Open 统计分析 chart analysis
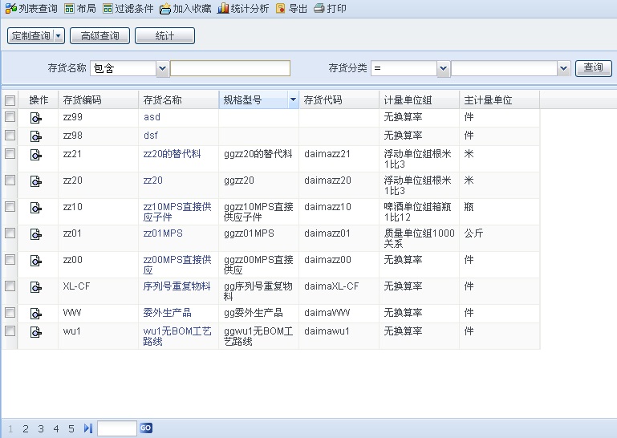The width and height of the screenshot is (617, 438). point(224,9)
